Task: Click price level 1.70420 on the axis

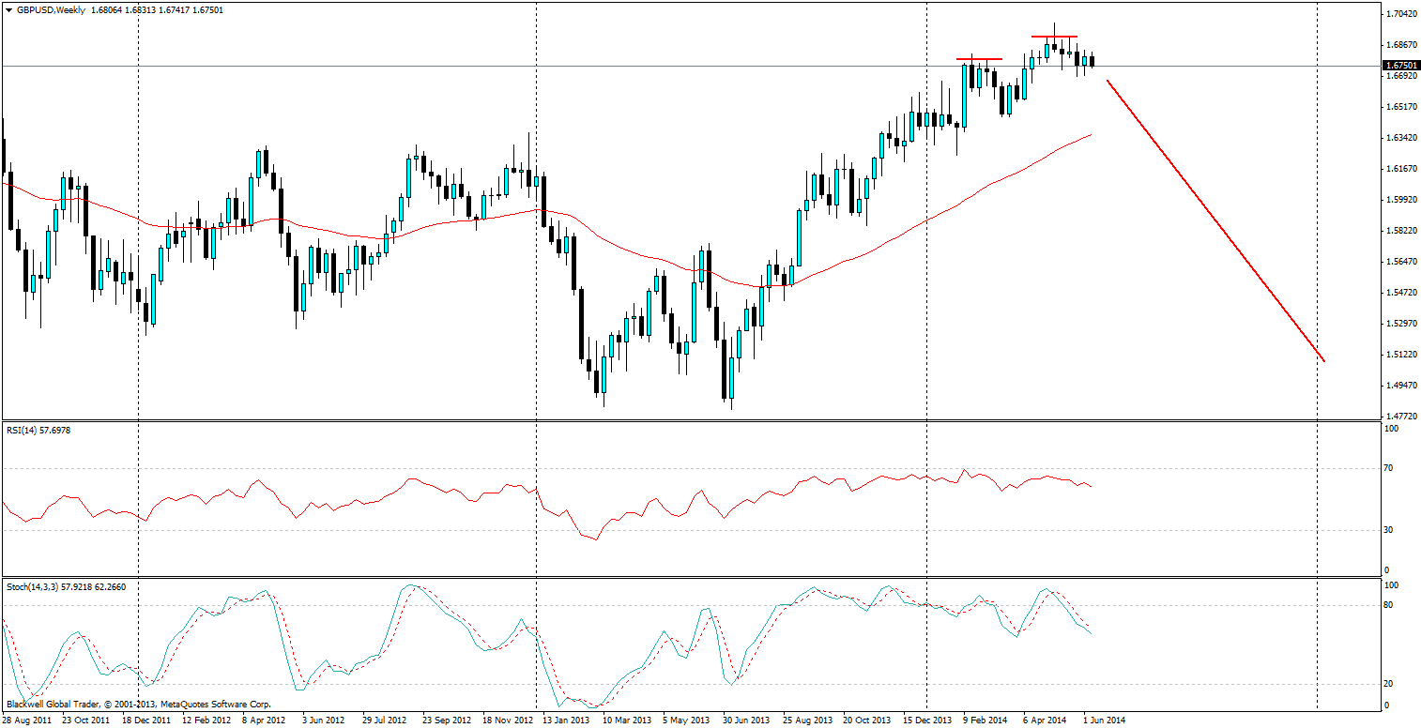Action: coord(1400,14)
